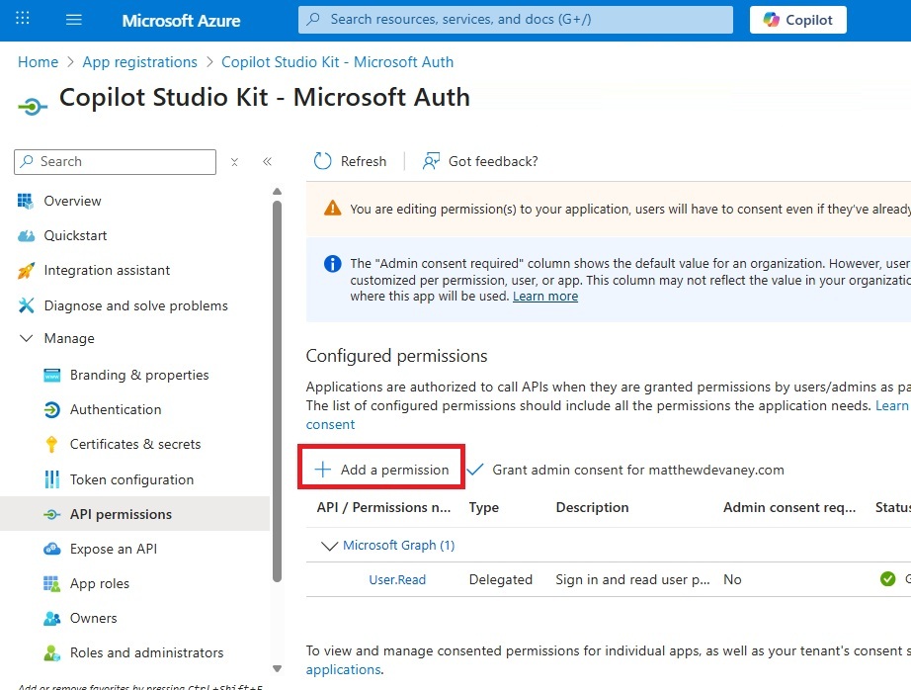Click the sidebar vertical scrollbar

[x=277, y=395]
